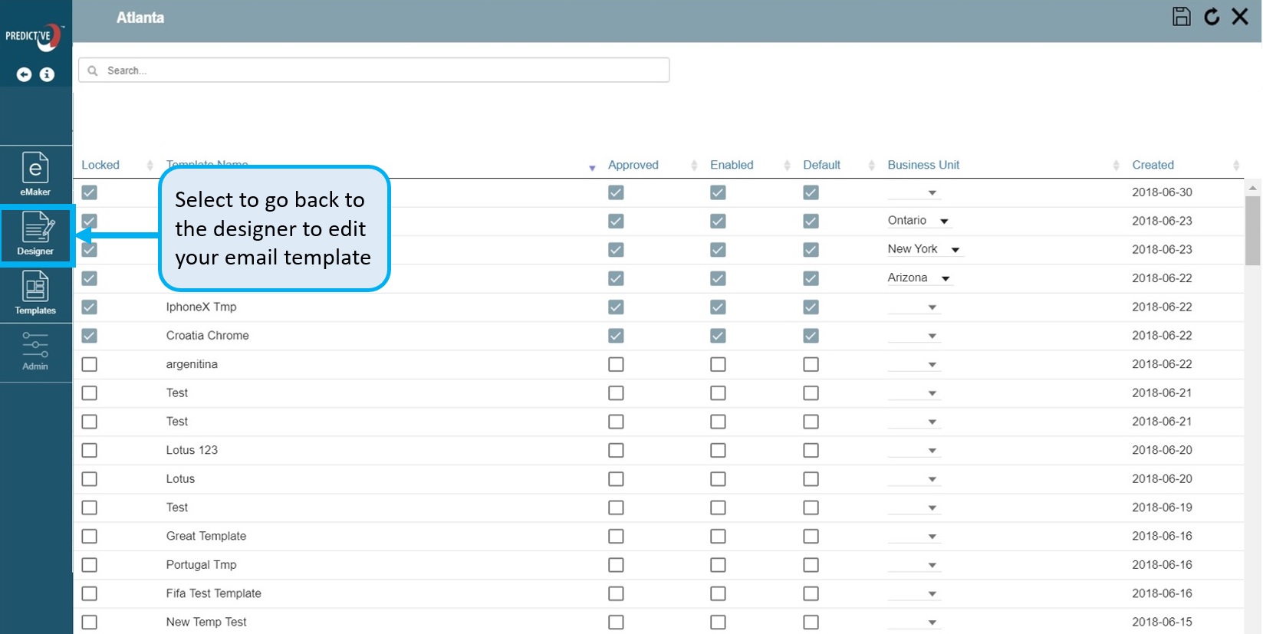Image resolution: width=1263 pixels, height=634 pixels.
Task: Sort by the Created column header
Action: tap(1153, 165)
